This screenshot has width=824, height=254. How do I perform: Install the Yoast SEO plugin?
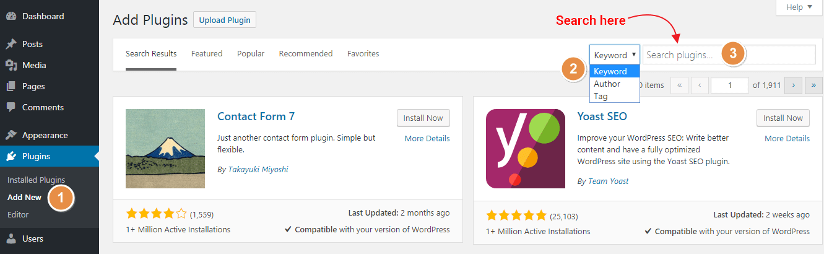(783, 118)
